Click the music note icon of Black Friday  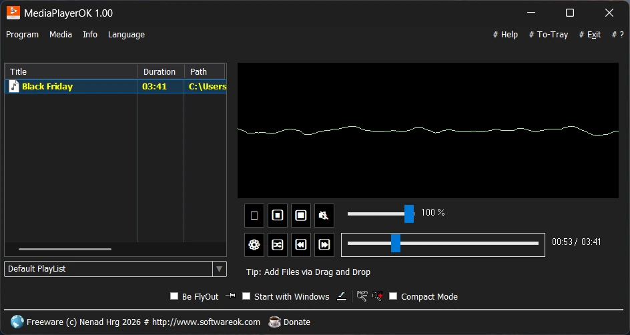pyautogui.click(x=14, y=86)
